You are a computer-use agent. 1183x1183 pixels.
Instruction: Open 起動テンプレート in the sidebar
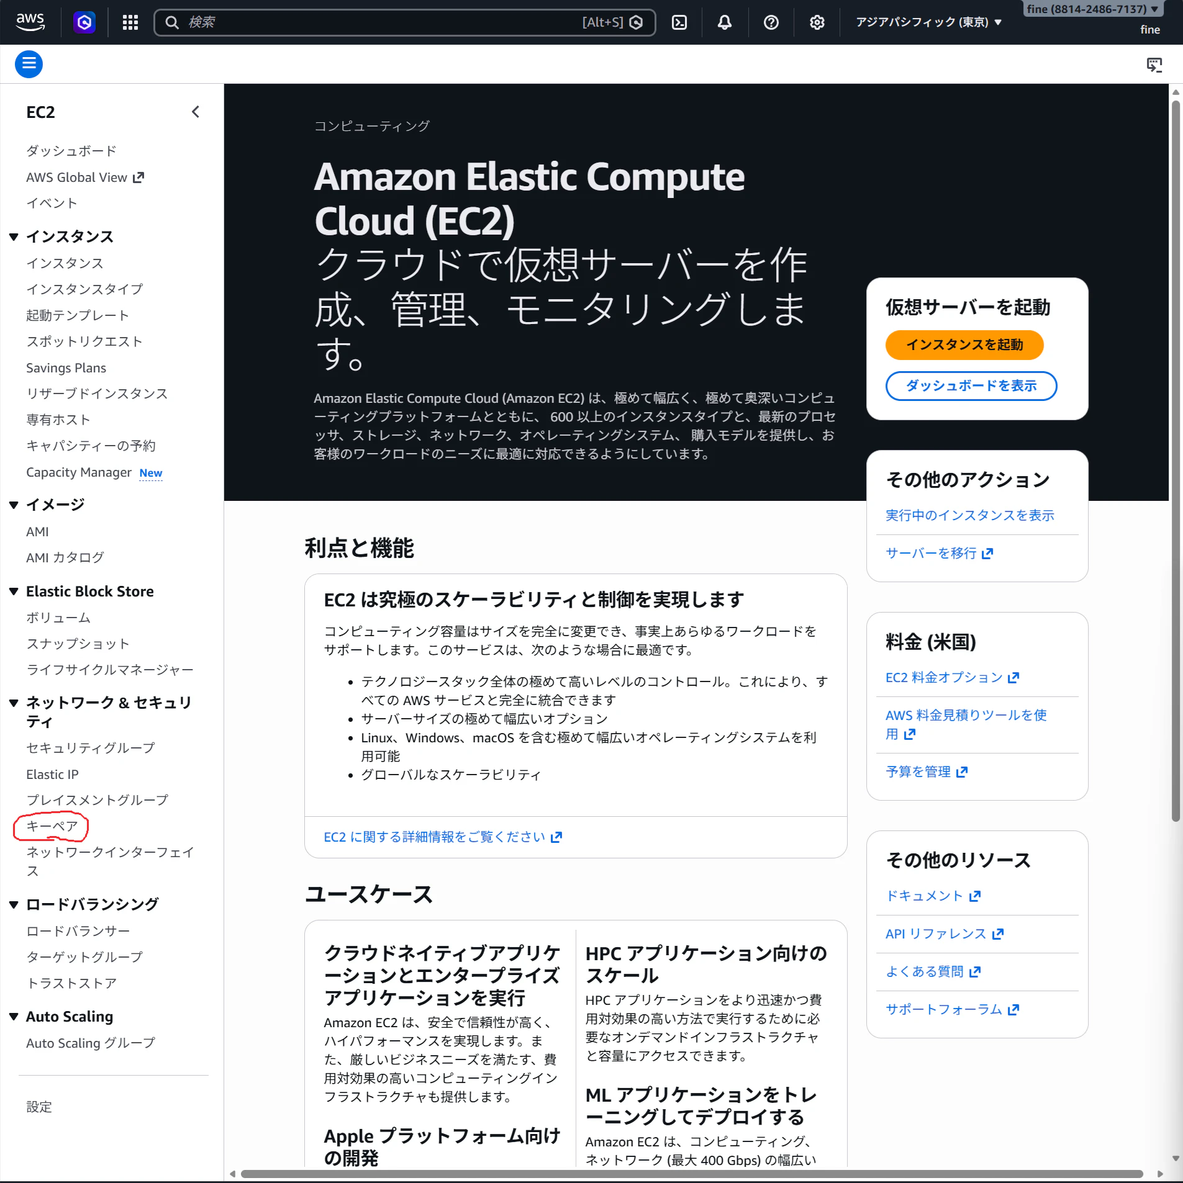pyautogui.click(x=78, y=315)
